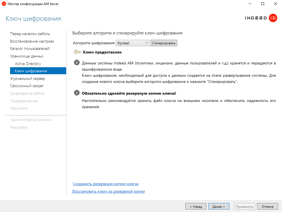Open Сохранить резервную копию ключа link
The height and width of the screenshot is (212, 282).
(x=105, y=184)
